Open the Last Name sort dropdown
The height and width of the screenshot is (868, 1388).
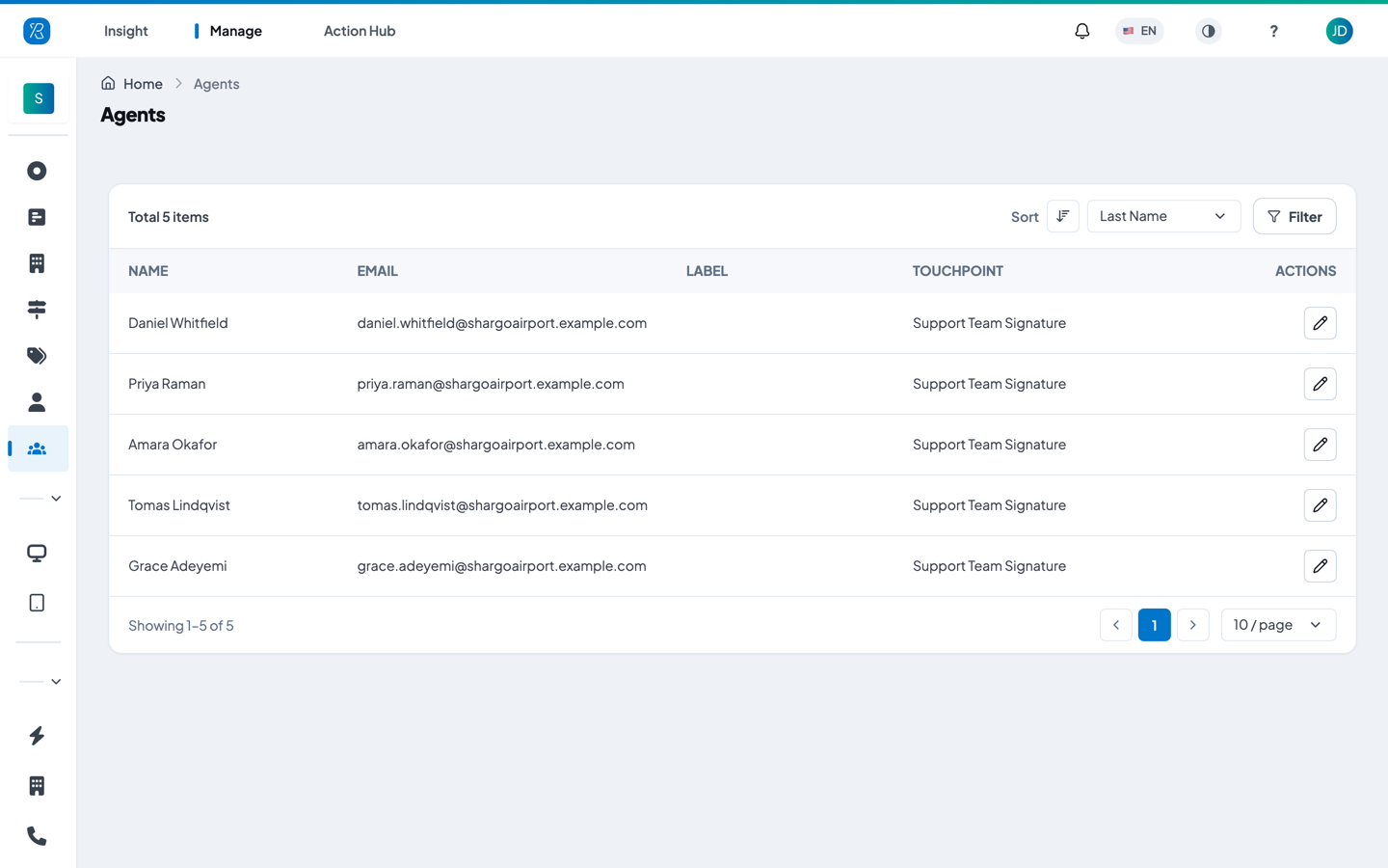[x=1163, y=216]
